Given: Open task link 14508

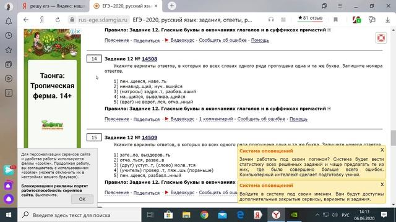Looking at the screenshot, I should [x=150, y=59].
